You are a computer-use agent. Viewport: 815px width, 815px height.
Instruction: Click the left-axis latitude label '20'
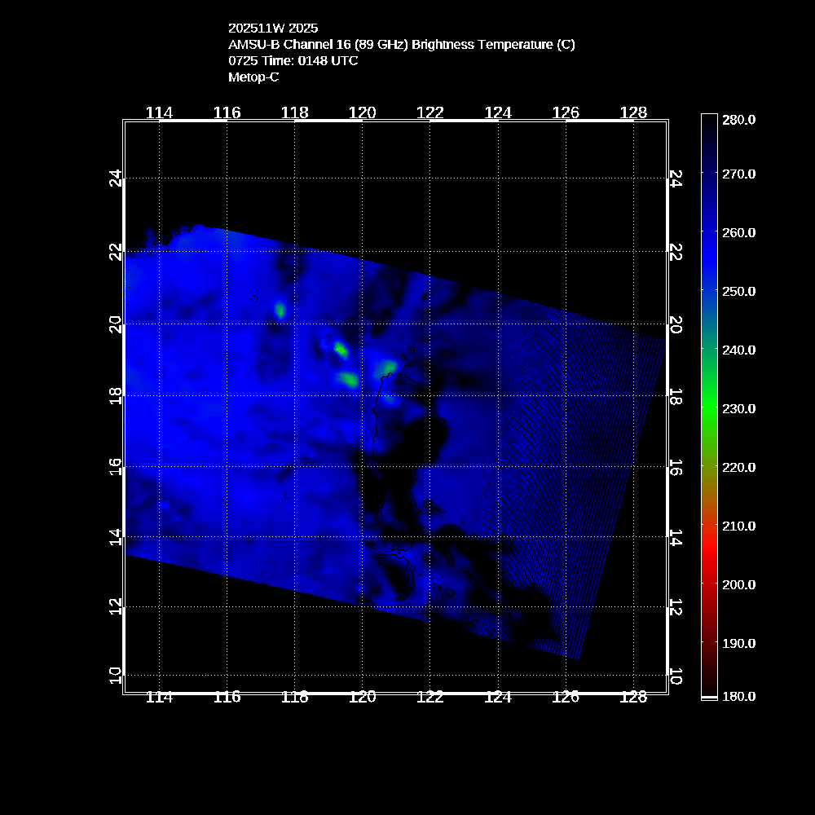point(116,324)
